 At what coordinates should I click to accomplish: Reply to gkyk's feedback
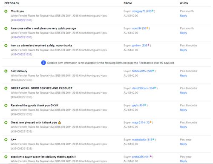pos(183,110)
